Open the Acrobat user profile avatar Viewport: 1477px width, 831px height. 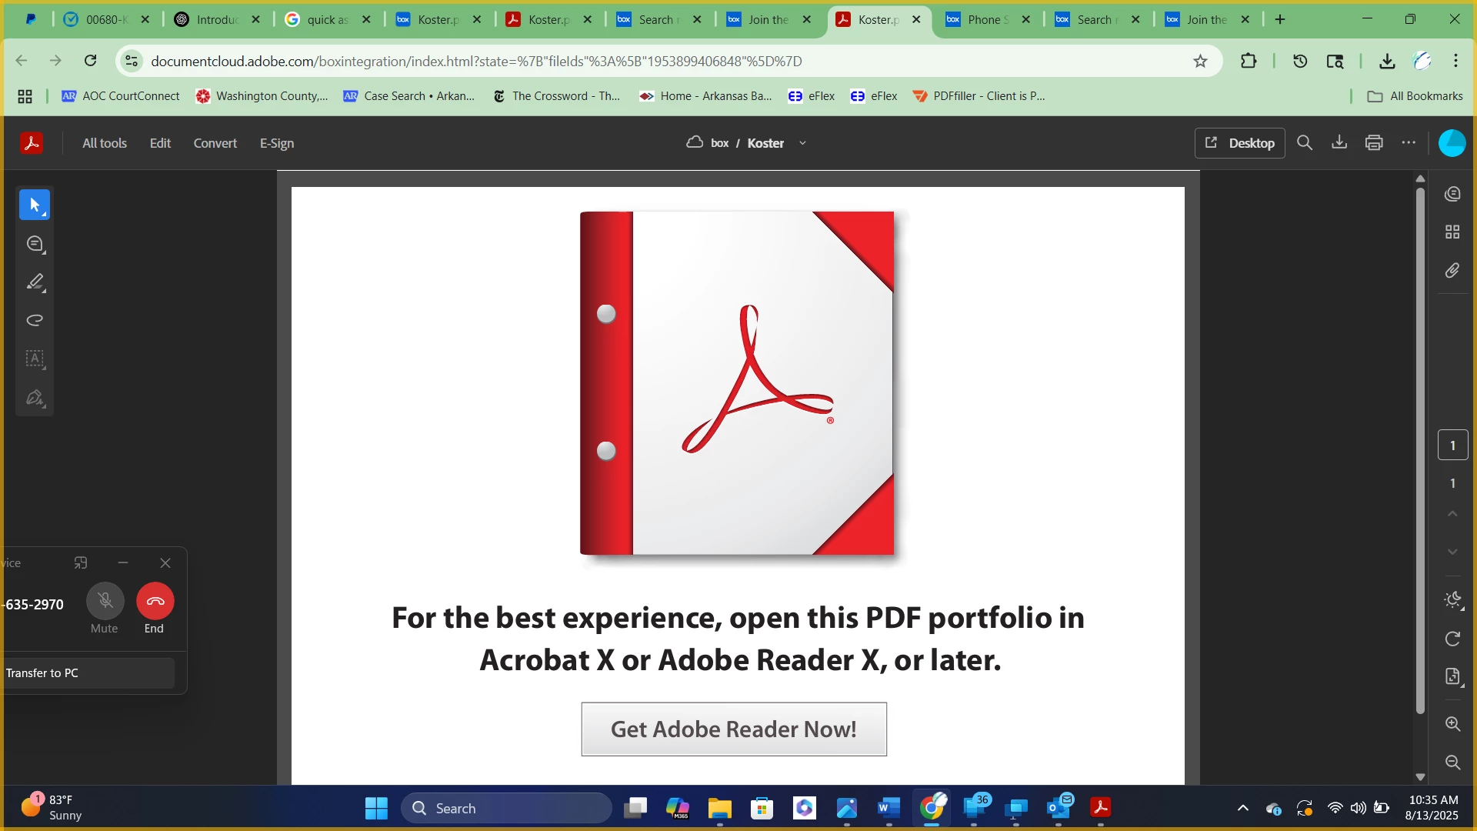1452,143
